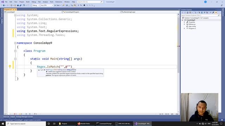Click the Cortana circle icon on taskbar

tap(49, 124)
